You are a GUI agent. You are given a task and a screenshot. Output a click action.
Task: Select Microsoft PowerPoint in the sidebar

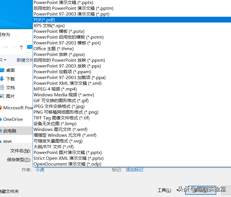pos(16,108)
